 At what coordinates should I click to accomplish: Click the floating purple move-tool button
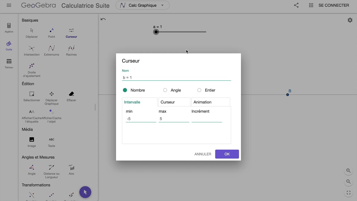(85, 192)
